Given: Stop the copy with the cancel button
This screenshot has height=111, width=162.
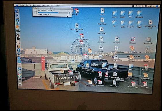Looking at the screenshot, I should (x=70, y=13).
